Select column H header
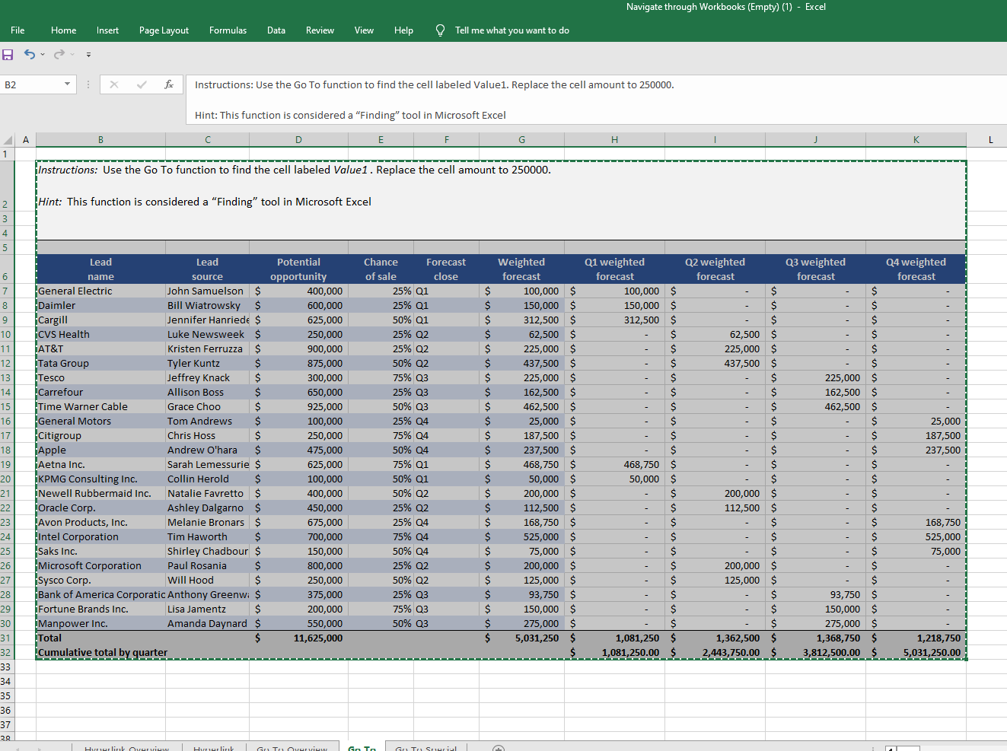The image size is (1007, 751). tap(614, 140)
